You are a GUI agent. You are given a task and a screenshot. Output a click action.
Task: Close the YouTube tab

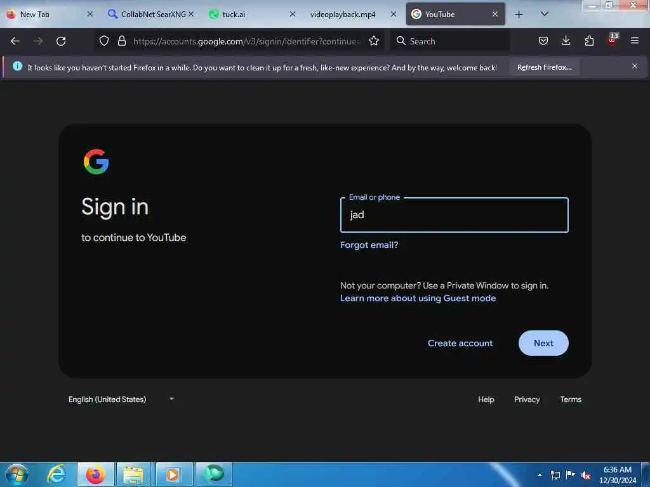click(495, 14)
